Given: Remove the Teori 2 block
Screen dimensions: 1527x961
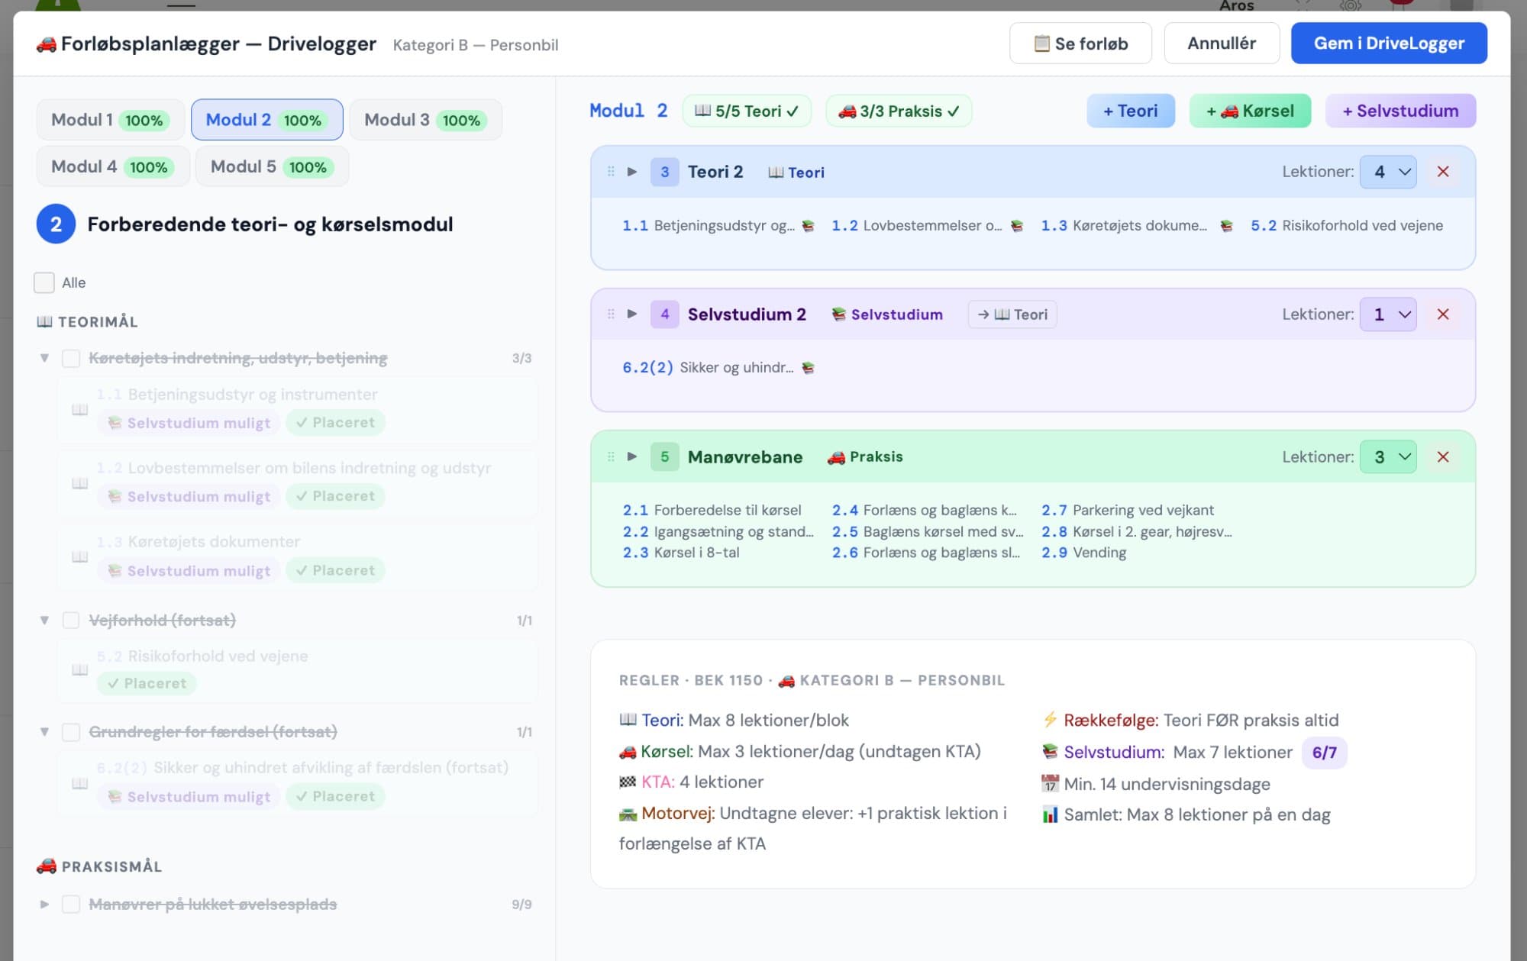Looking at the screenshot, I should (1442, 172).
